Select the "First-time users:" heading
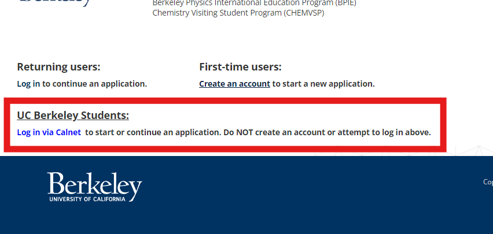This screenshot has width=493, height=234. click(240, 67)
